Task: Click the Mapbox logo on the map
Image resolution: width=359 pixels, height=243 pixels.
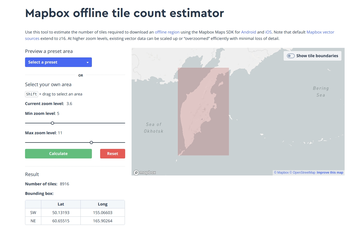Action: (x=145, y=173)
